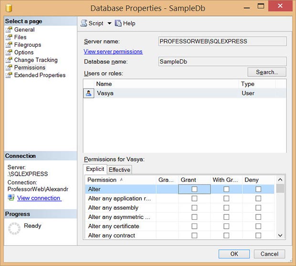The image size is (296, 266).
Task: Minimize the Database Properties window
Action: click(247, 8)
